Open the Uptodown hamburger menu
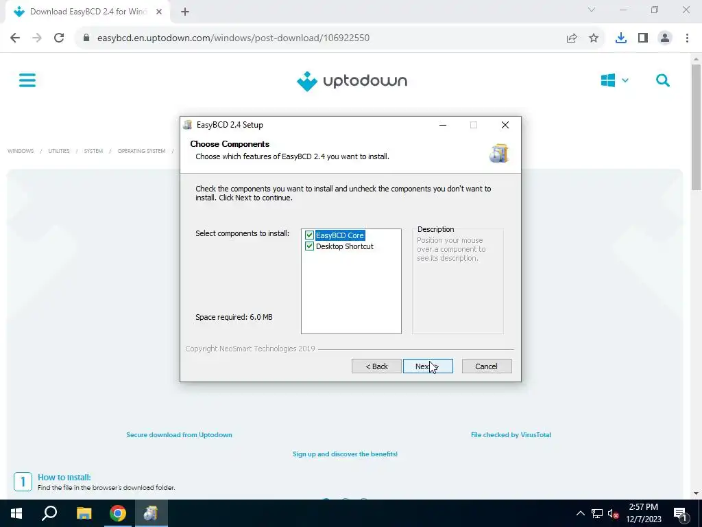 click(27, 81)
